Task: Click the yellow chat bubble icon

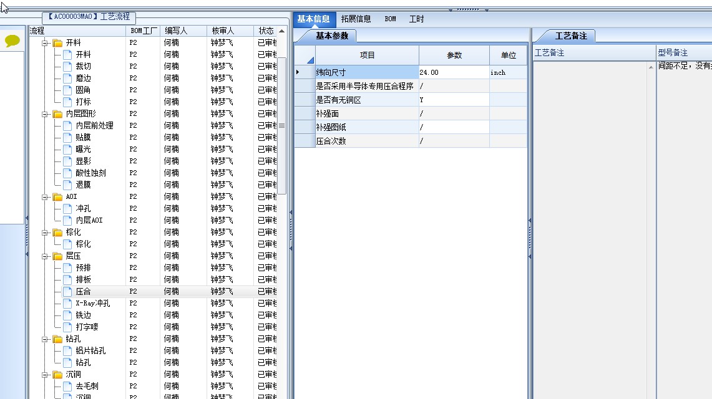Action: point(12,41)
